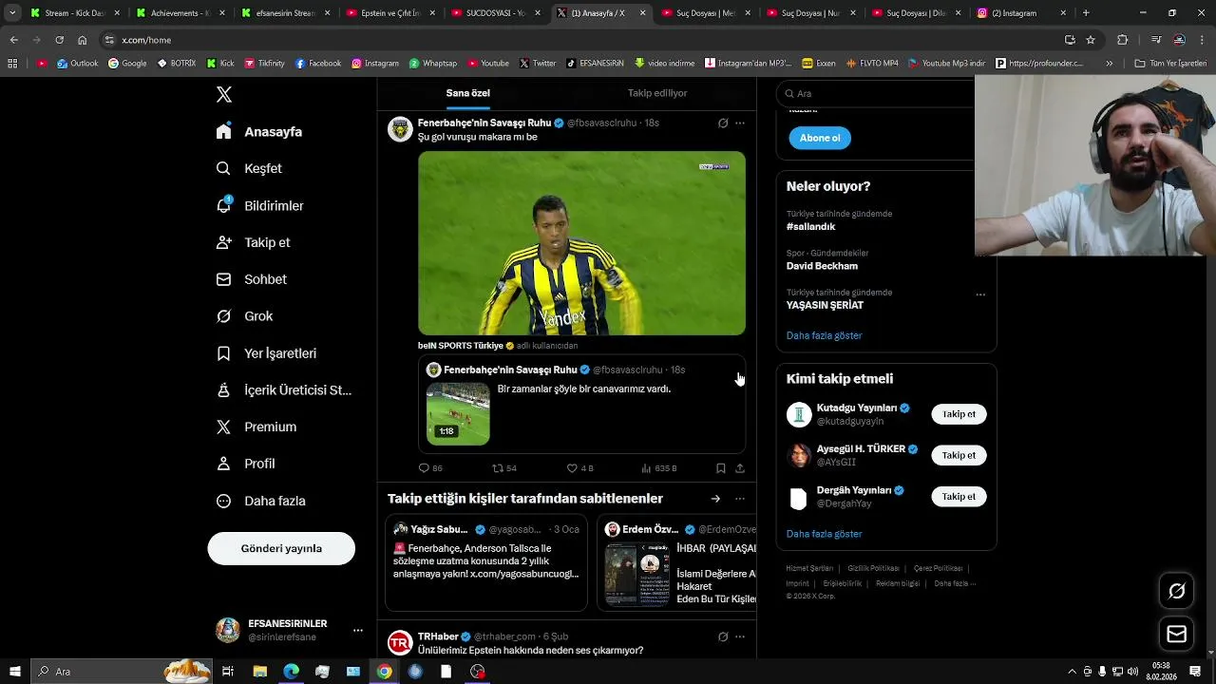
Task: Follow Ayşegül H. TÜRKER
Action: 959,455
